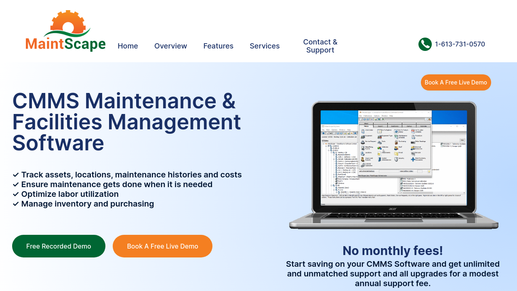Click the green Free Recorded Demo button
Viewport: 517px width, 291px height.
tap(59, 246)
